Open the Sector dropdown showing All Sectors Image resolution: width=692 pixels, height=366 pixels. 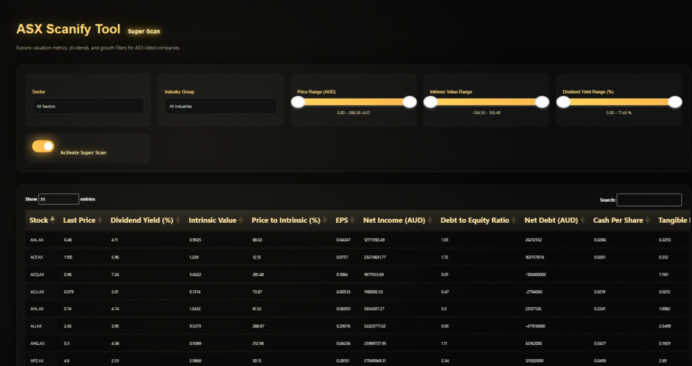click(x=88, y=106)
